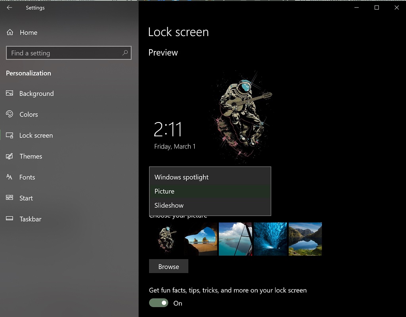Screen dimensions: 406x317
Task: Click the Themes brush icon
Action: [10, 156]
